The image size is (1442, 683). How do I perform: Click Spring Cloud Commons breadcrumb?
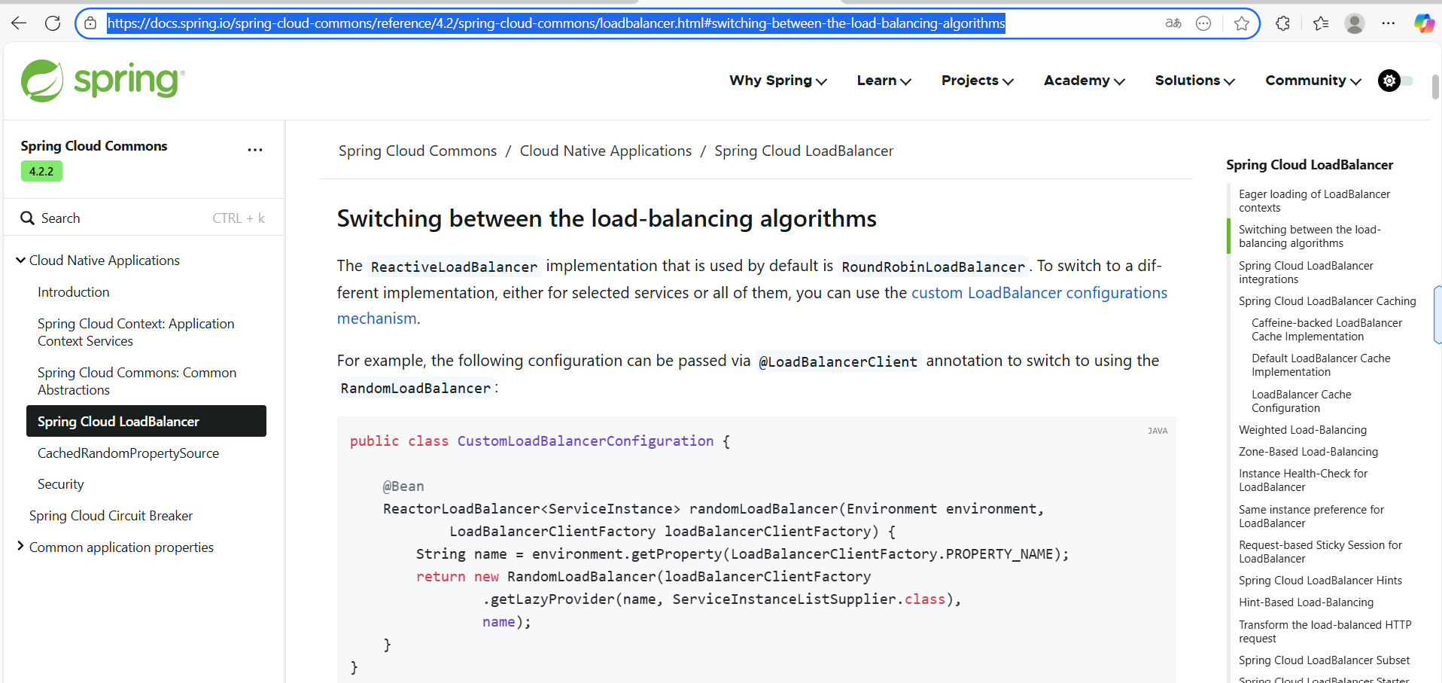418,151
